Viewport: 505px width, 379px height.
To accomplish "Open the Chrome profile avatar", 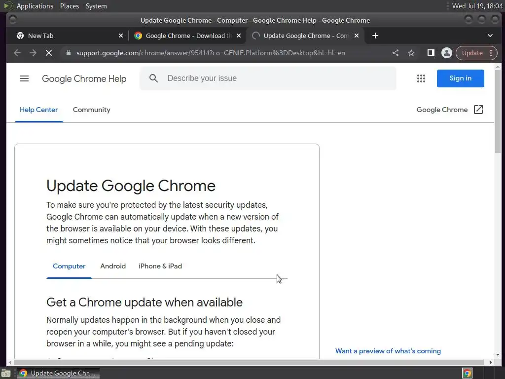I will tap(446, 53).
